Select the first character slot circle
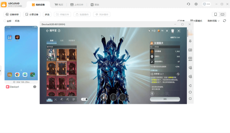The height and width of the screenshot is (133, 230). click(104, 97)
